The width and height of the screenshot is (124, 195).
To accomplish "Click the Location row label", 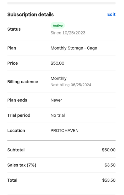I will tap(16, 131).
